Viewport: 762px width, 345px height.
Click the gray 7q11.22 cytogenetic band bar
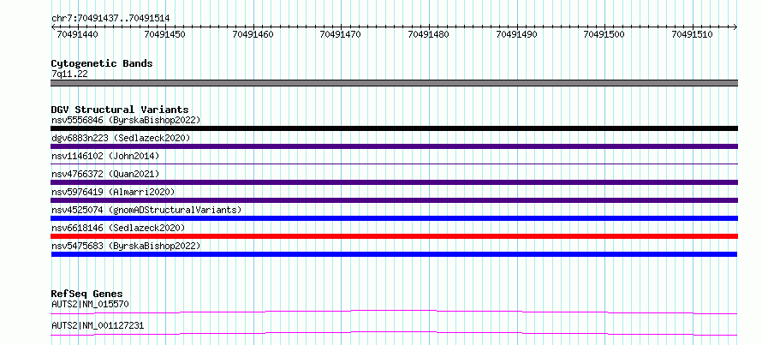click(x=394, y=83)
